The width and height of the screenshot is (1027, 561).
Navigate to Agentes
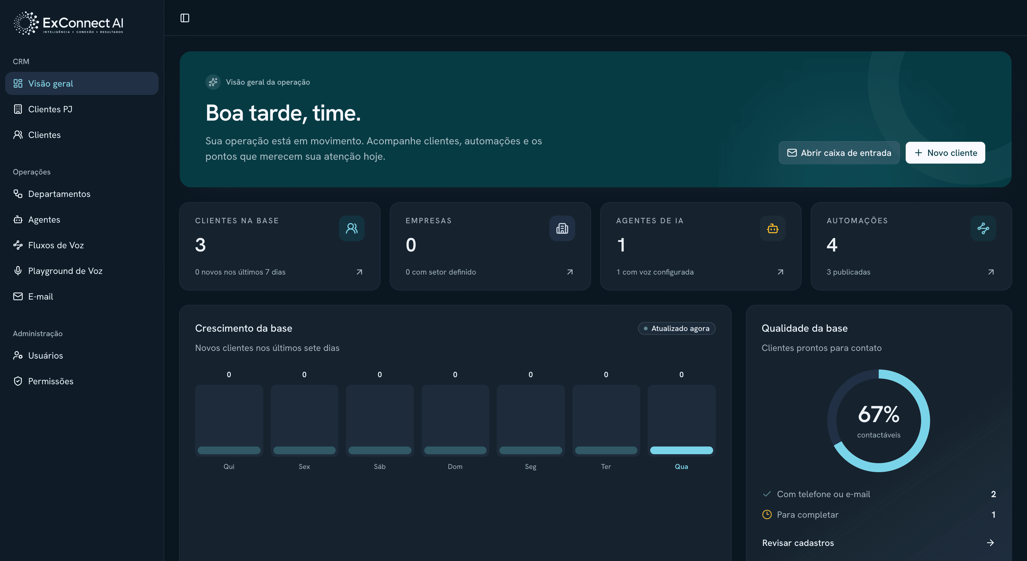[82, 219]
